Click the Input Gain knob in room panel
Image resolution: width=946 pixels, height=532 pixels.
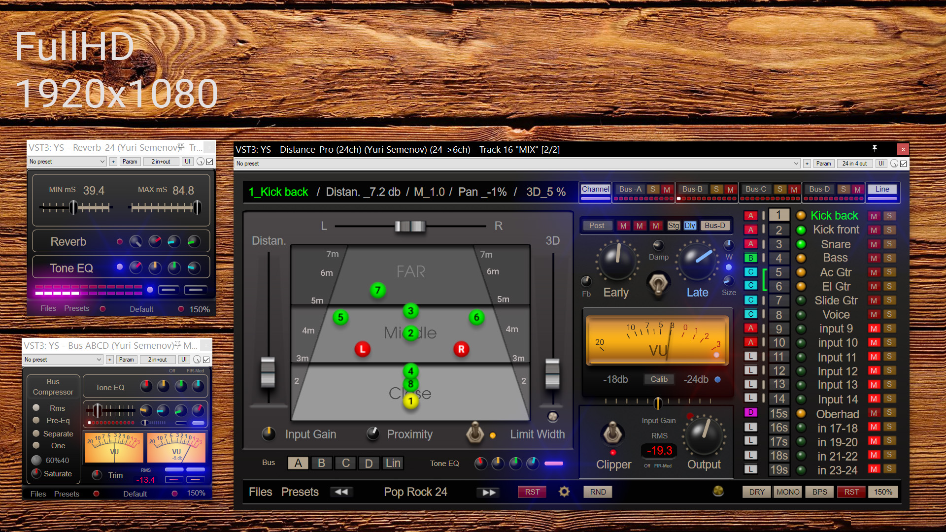click(x=269, y=434)
